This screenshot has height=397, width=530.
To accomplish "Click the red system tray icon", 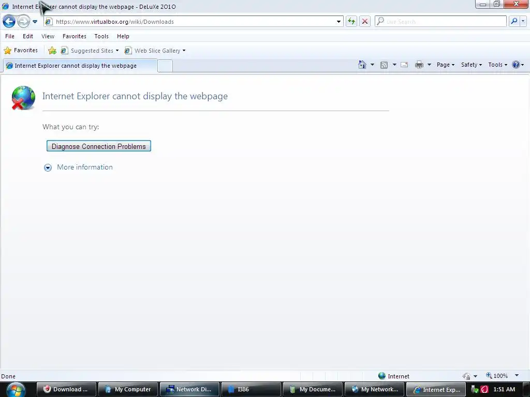I will click(x=484, y=389).
